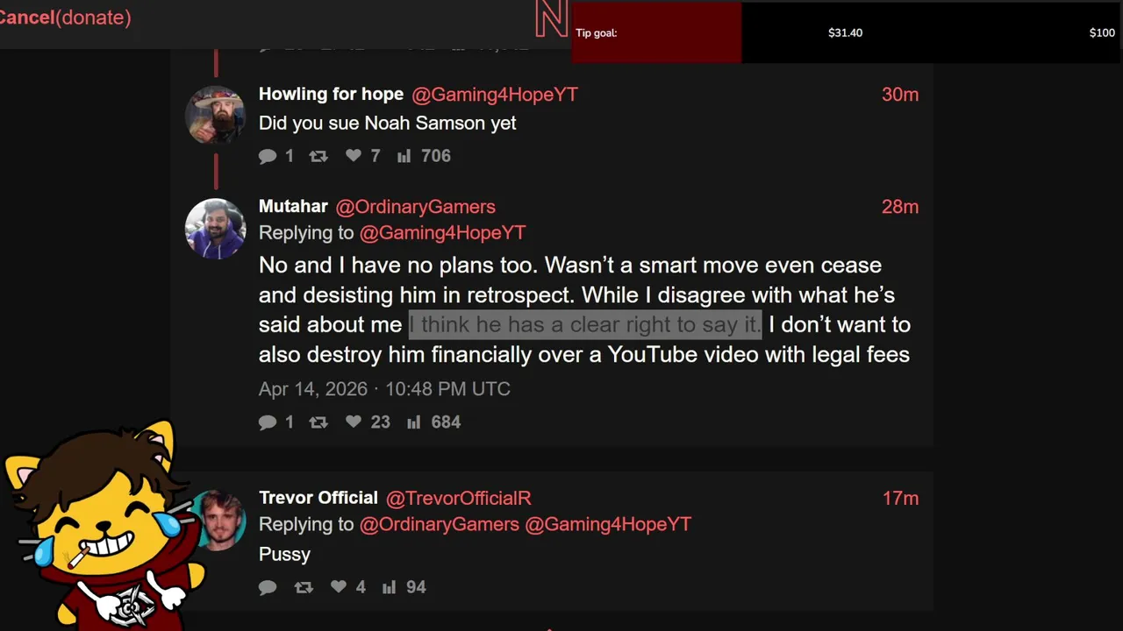Image resolution: width=1123 pixels, height=631 pixels.
Task: Retweet Mutahar's reply
Action: coord(318,422)
